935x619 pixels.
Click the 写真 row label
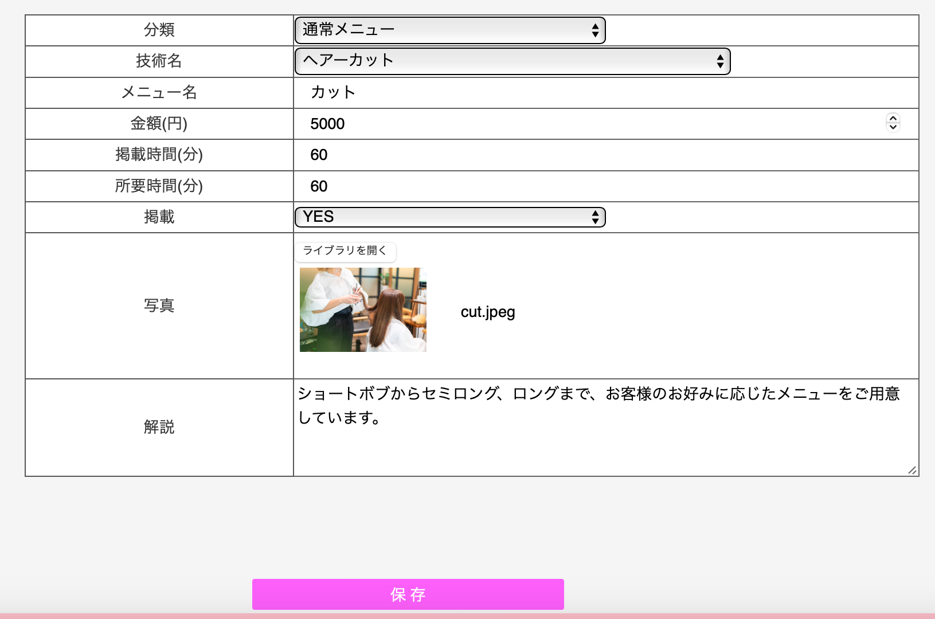(159, 305)
